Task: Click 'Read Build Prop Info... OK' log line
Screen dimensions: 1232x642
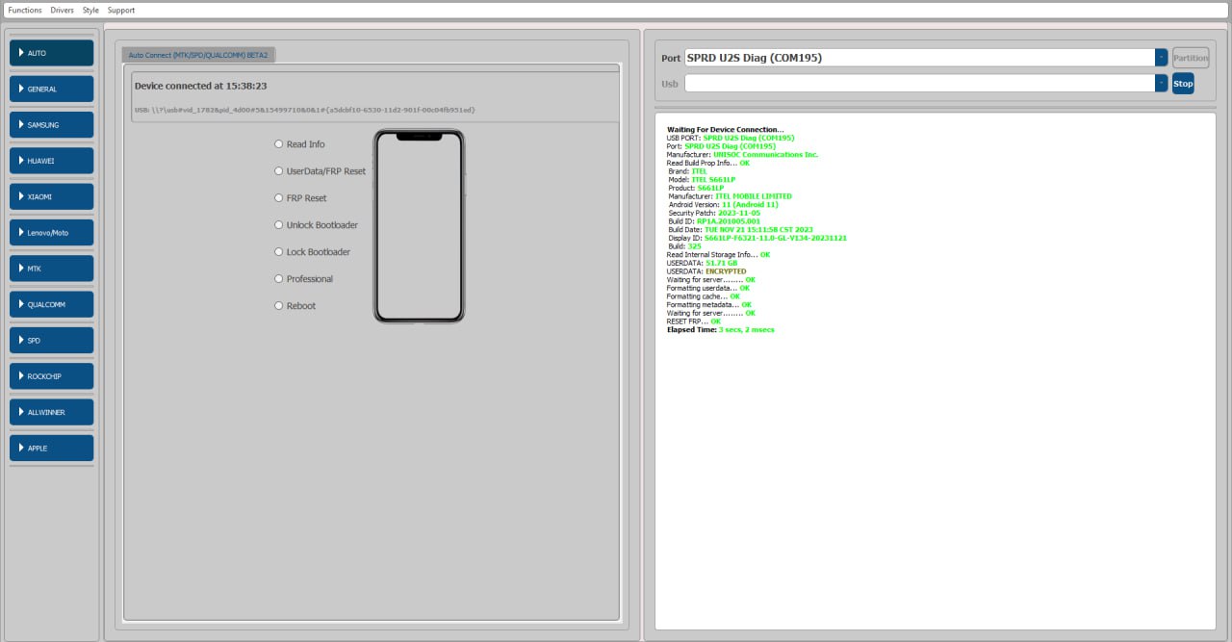Action: click(708, 163)
